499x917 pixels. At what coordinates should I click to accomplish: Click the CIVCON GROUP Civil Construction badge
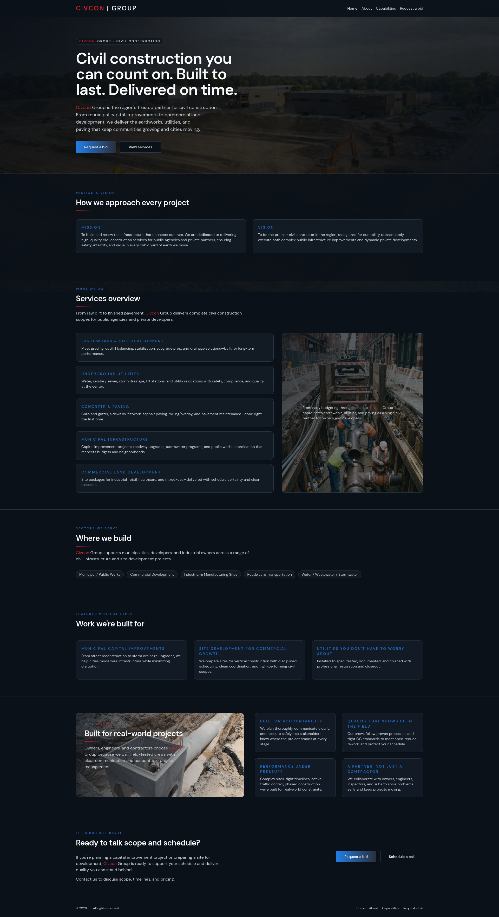point(120,41)
